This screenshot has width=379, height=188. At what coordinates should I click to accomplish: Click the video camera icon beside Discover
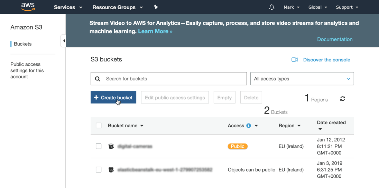point(295,60)
